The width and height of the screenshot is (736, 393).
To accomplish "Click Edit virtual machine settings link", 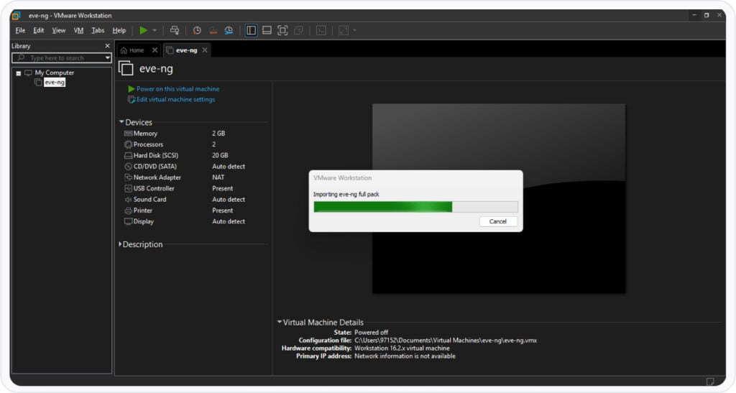I will [175, 99].
